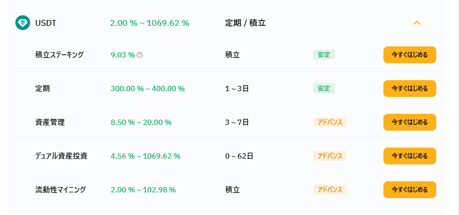The image size is (459, 215).
Task: Click the 安定 tag on 積立ステーキング row
Action: click(324, 55)
